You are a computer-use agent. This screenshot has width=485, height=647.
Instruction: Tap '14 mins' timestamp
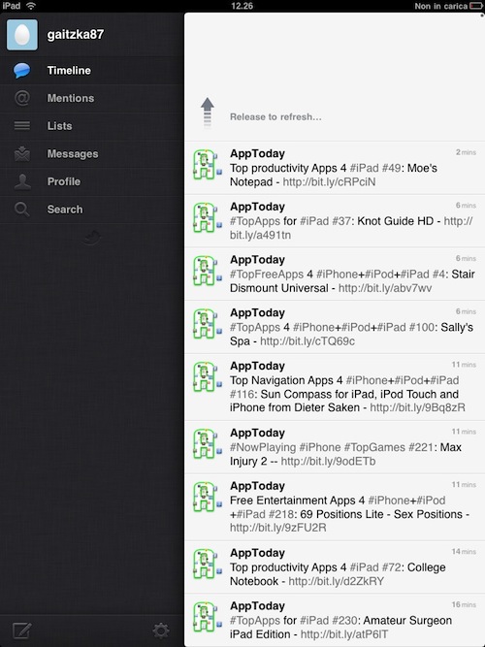tap(464, 552)
